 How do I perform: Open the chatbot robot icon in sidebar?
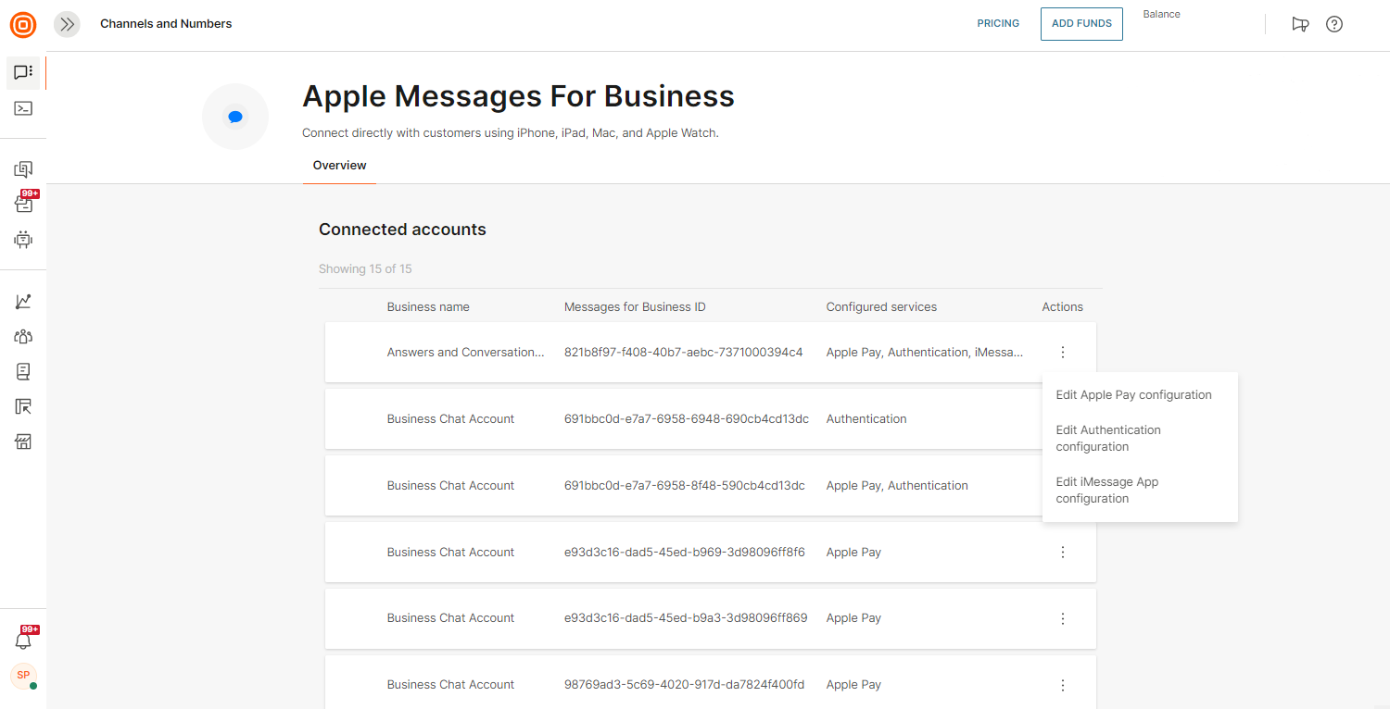pyautogui.click(x=23, y=240)
